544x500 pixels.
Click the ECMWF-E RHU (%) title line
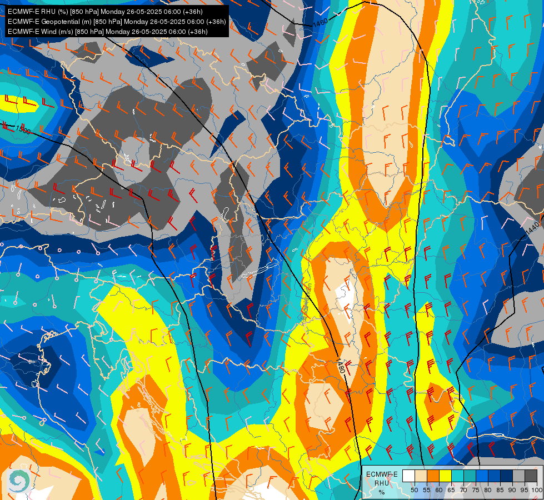105,12
